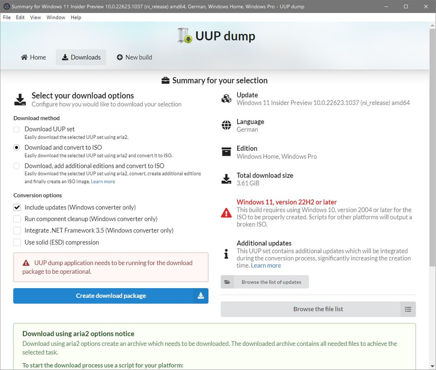Image resolution: width=436 pixels, height=370 pixels.
Task: Click the Windows Home, Windows Pro edition text
Action: [x=277, y=156]
